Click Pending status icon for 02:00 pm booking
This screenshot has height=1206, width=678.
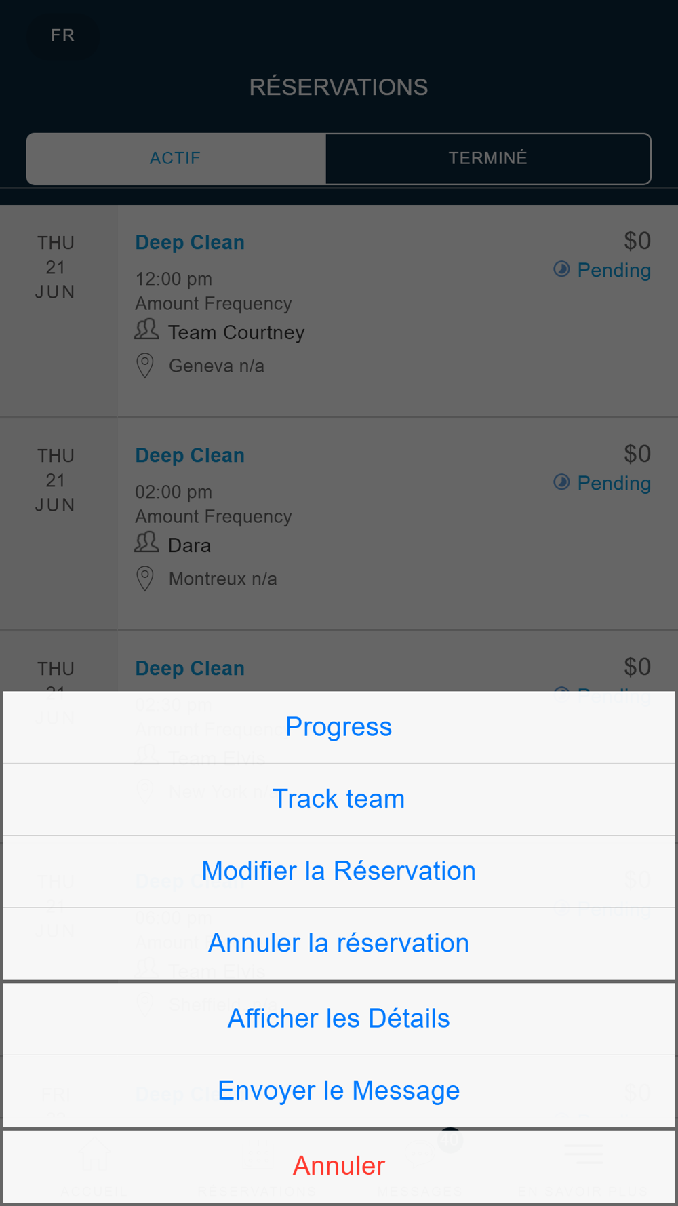click(561, 482)
